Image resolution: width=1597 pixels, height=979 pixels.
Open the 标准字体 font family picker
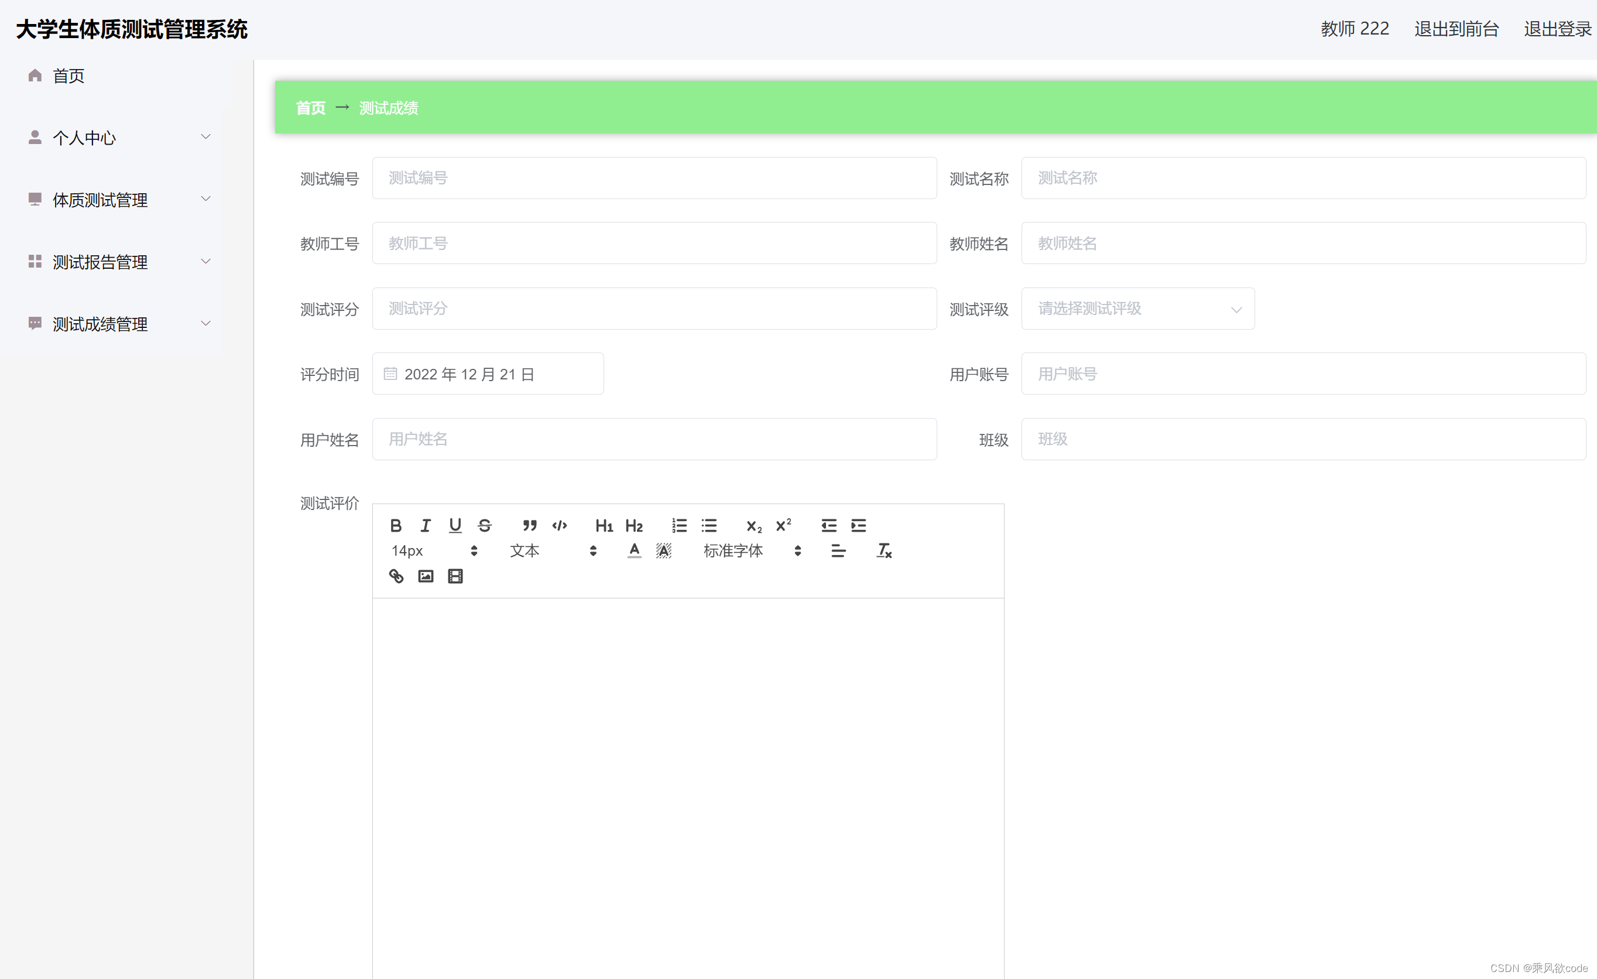tap(752, 550)
